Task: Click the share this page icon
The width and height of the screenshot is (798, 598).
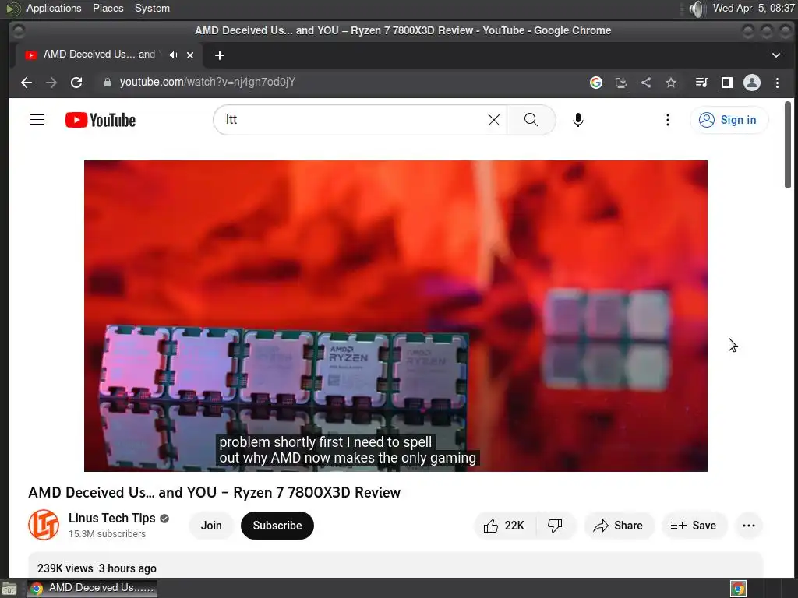Action: (x=646, y=83)
